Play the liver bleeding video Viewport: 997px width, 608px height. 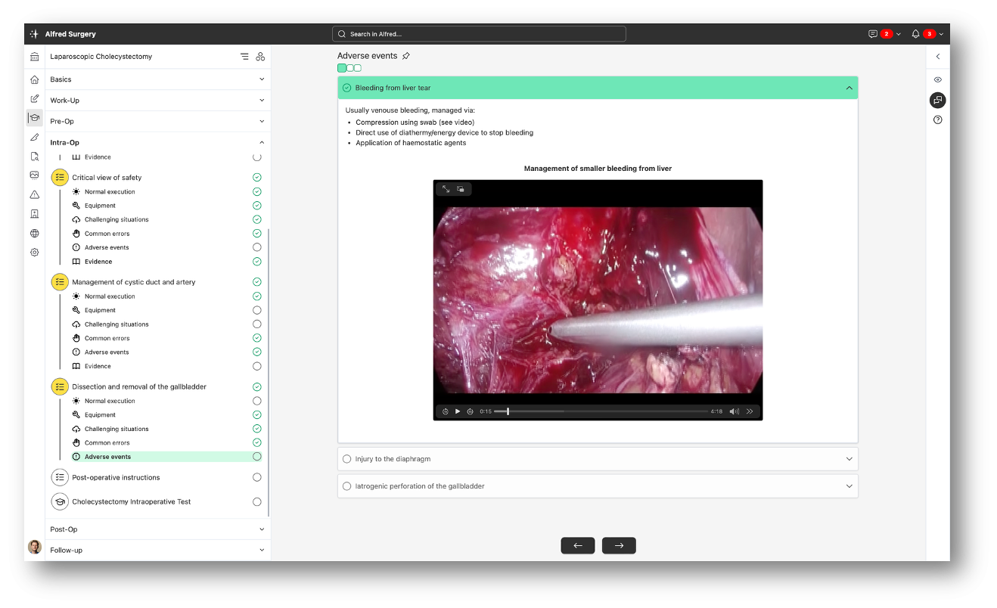(x=458, y=411)
